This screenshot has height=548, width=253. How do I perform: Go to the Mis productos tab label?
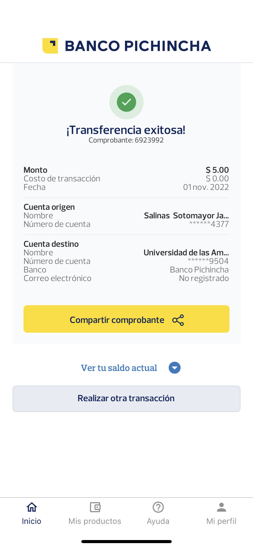pos(95,521)
